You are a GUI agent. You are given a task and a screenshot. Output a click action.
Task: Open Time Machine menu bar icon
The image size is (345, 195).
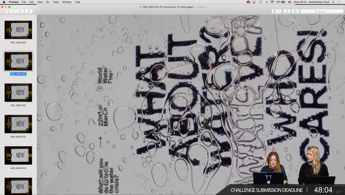tap(261, 2)
